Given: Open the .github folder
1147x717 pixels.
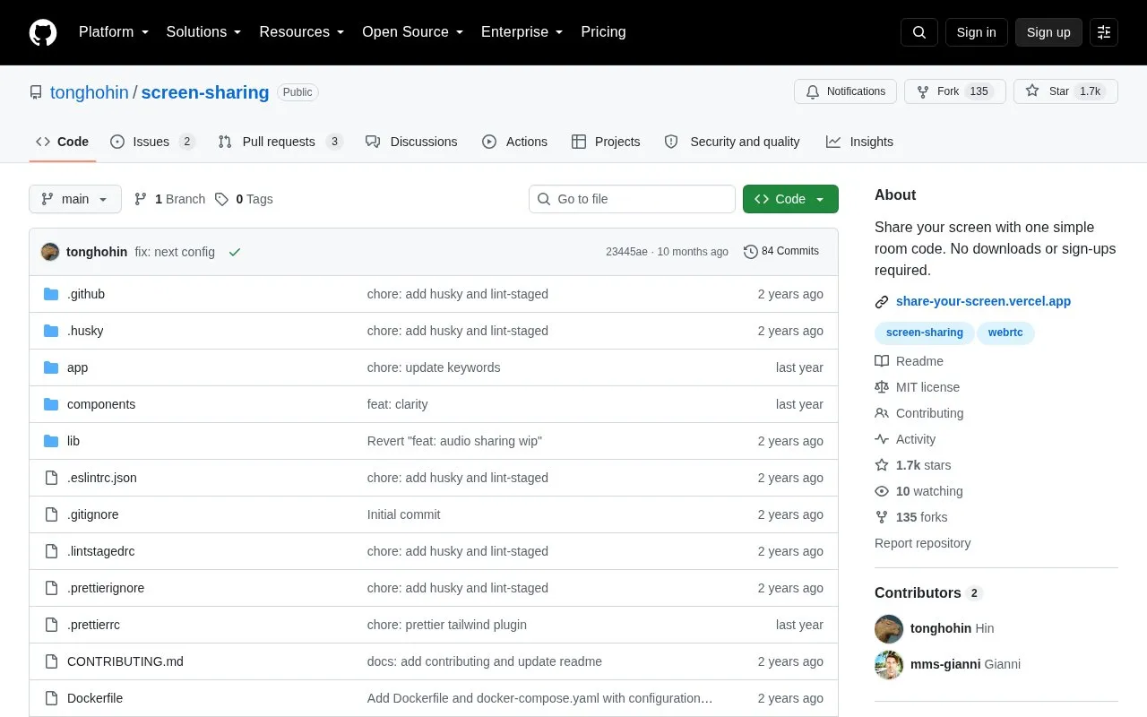Looking at the screenshot, I should 86,294.
